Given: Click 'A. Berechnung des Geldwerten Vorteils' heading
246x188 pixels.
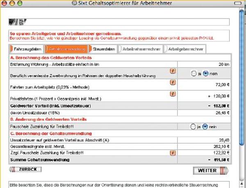Looking at the screenshot, I should pos(51,58).
